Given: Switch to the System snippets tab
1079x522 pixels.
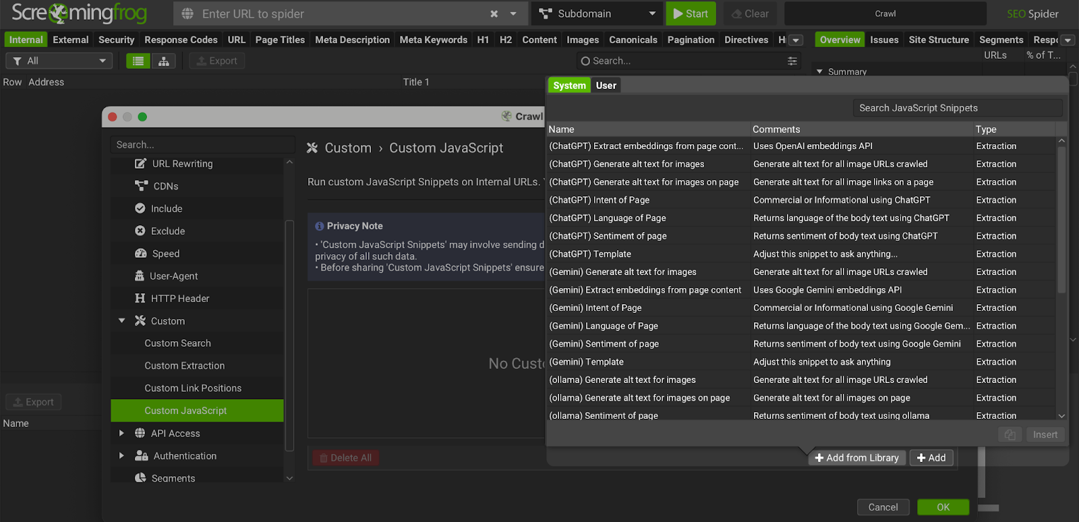Looking at the screenshot, I should coord(569,86).
